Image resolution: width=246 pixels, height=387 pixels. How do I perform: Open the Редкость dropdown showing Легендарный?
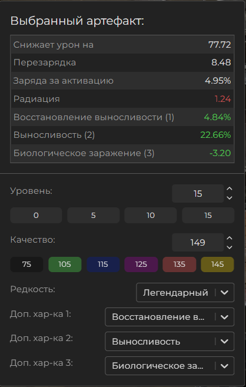point(185,293)
